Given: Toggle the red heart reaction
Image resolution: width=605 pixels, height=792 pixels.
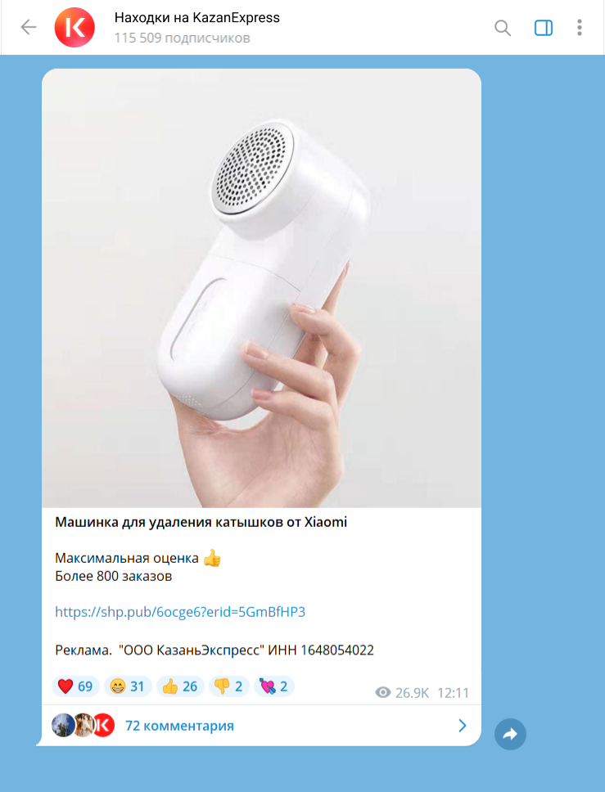Looking at the screenshot, I should (75, 686).
